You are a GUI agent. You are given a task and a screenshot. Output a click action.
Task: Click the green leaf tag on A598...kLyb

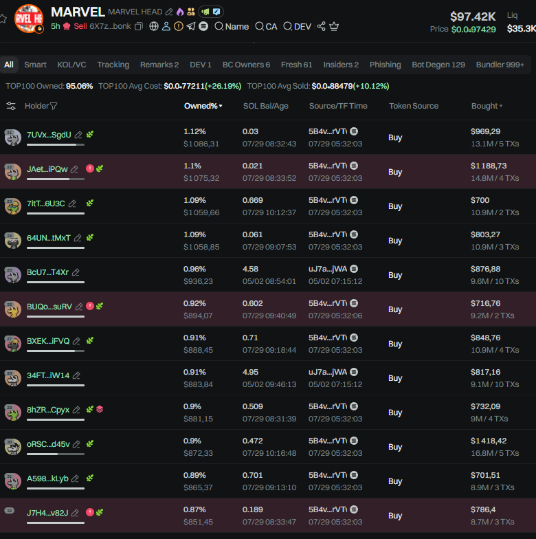point(90,478)
